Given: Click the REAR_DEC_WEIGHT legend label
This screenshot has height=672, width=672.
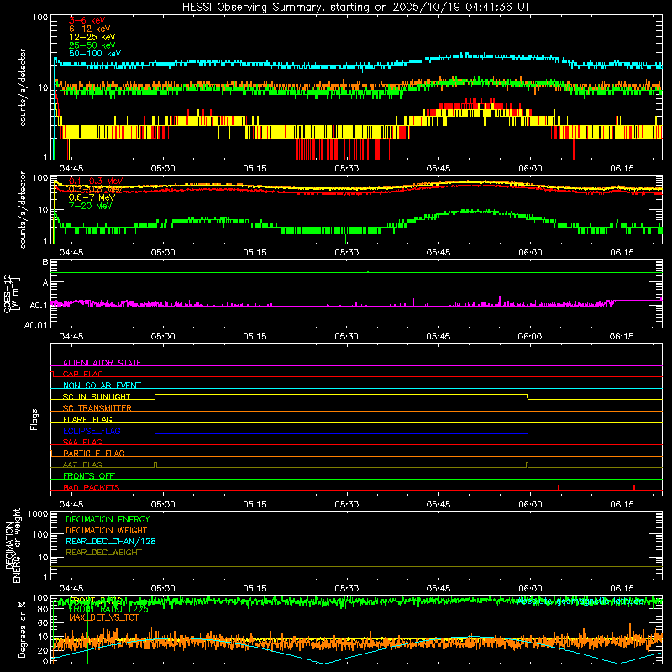Looking at the screenshot, I should (x=103, y=553).
